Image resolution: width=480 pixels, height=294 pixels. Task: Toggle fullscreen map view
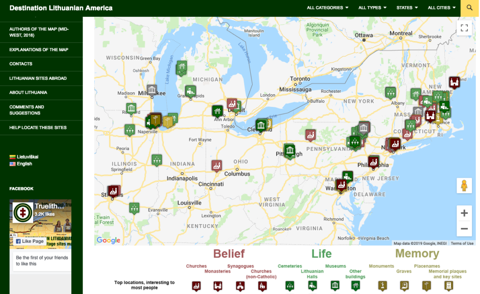coord(464,28)
